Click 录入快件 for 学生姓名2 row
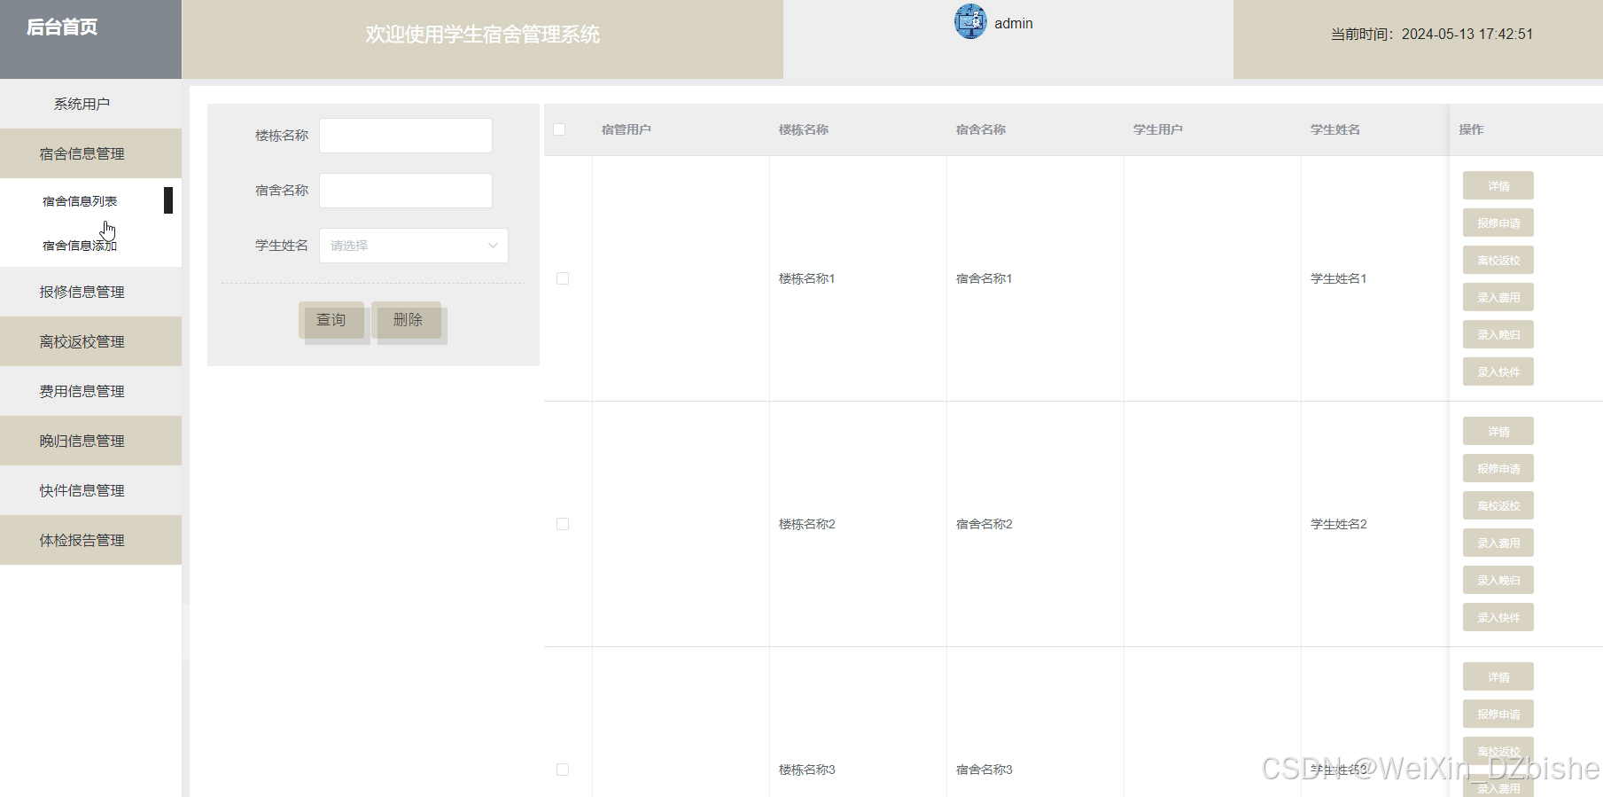Image resolution: width=1603 pixels, height=797 pixels. [x=1498, y=618]
